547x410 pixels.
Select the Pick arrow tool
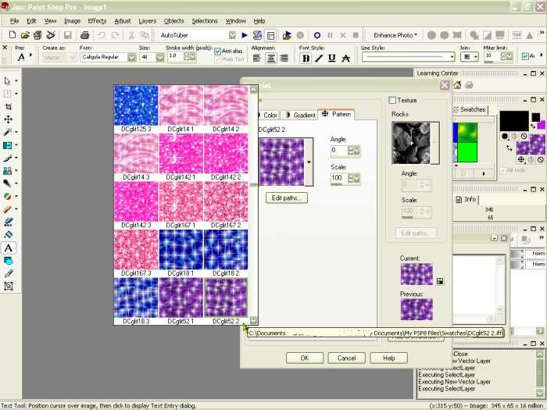(7, 81)
